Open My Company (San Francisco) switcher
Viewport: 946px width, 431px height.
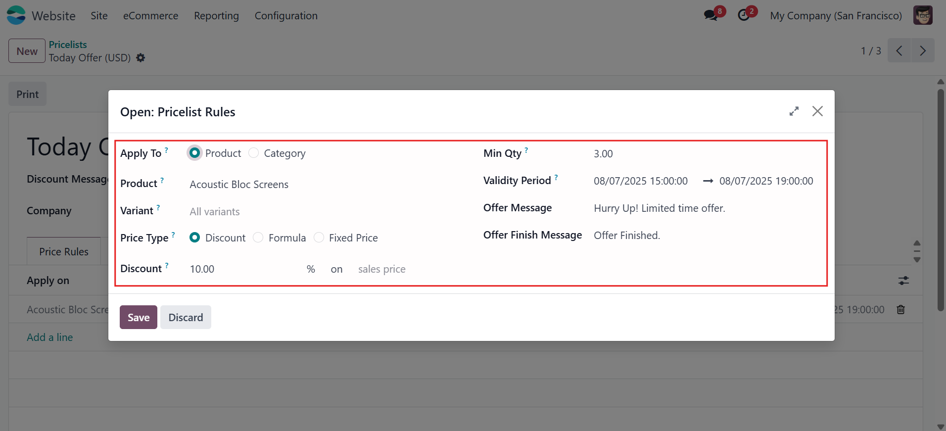point(836,16)
